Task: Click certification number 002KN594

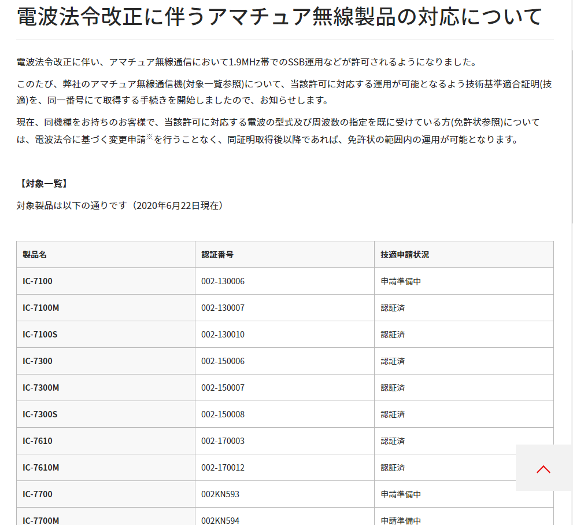Action: click(x=220, y=520)
